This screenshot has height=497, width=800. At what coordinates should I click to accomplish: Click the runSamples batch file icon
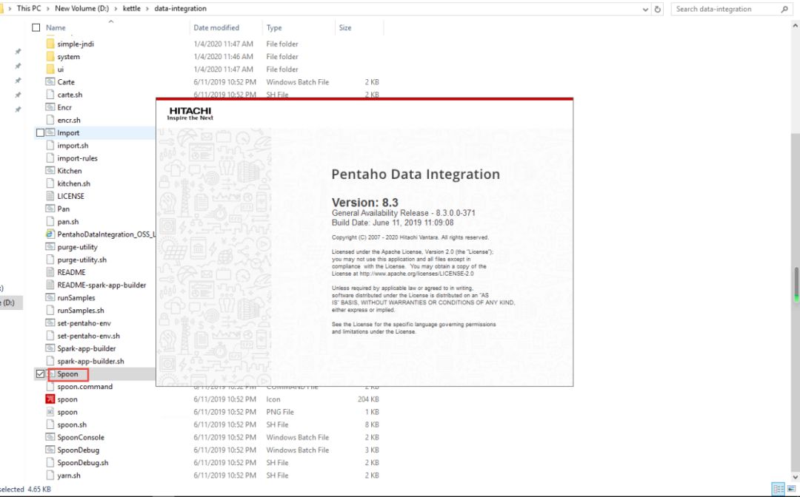coord(50,297)
